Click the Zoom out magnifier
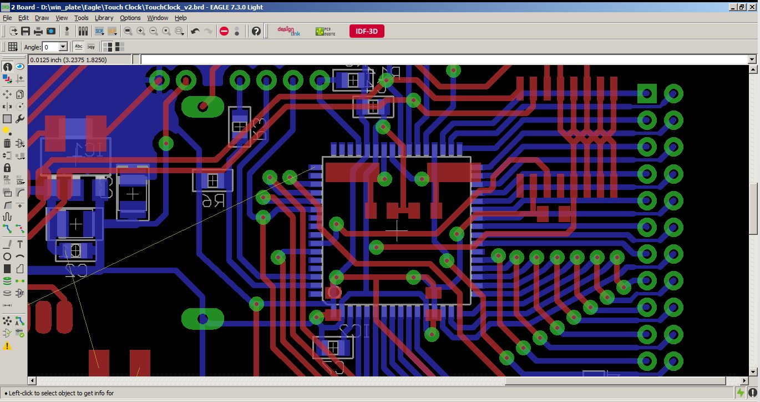Screen dimensions: 760x402 (154, 31)
